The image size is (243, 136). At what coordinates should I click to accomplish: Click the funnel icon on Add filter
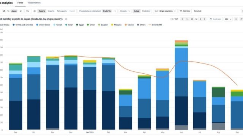[x=181, y=11]
